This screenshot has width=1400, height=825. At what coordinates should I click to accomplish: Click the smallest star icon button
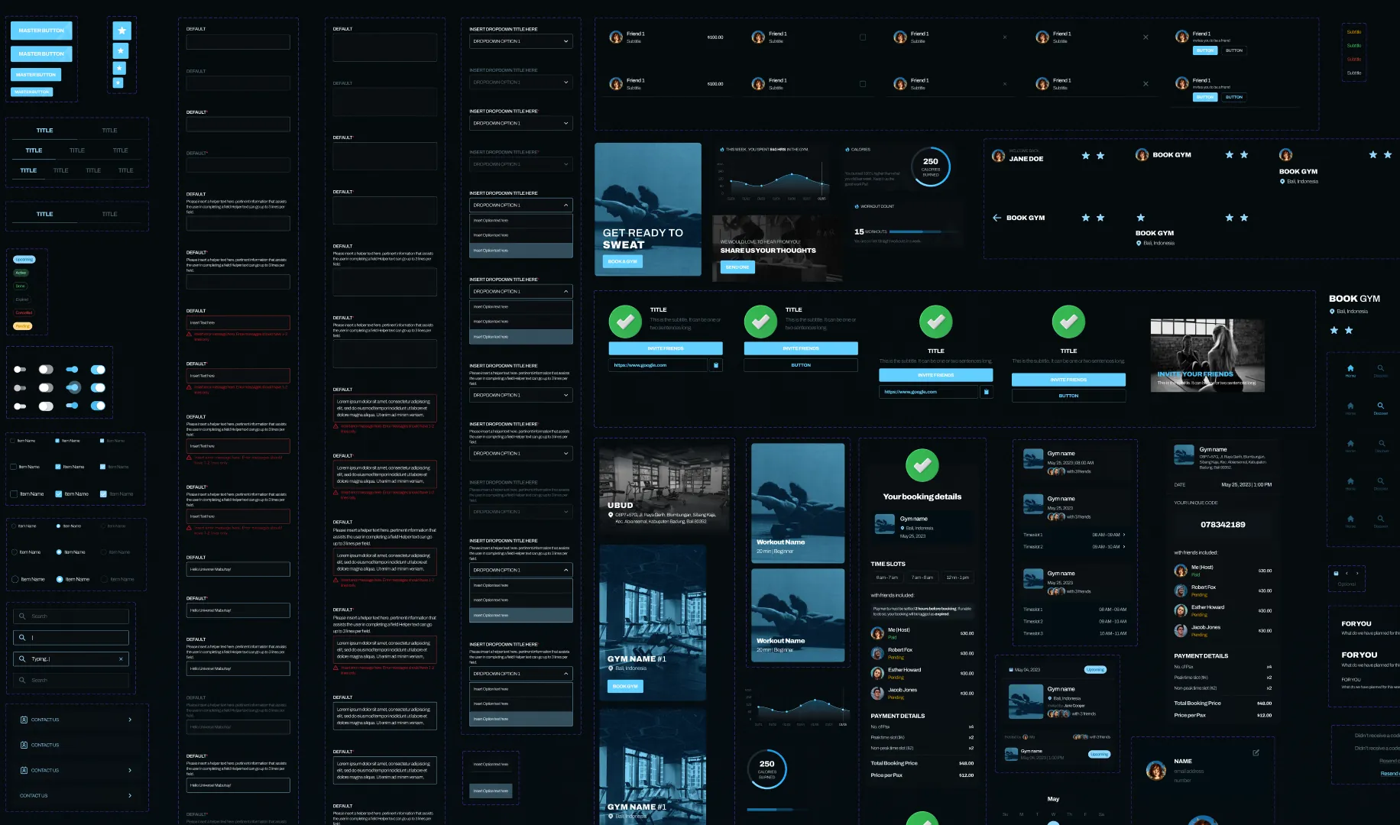click(118, 82)
